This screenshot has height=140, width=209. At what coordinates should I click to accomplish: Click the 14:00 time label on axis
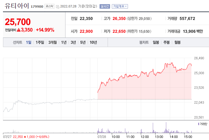[x=173, y=137]
